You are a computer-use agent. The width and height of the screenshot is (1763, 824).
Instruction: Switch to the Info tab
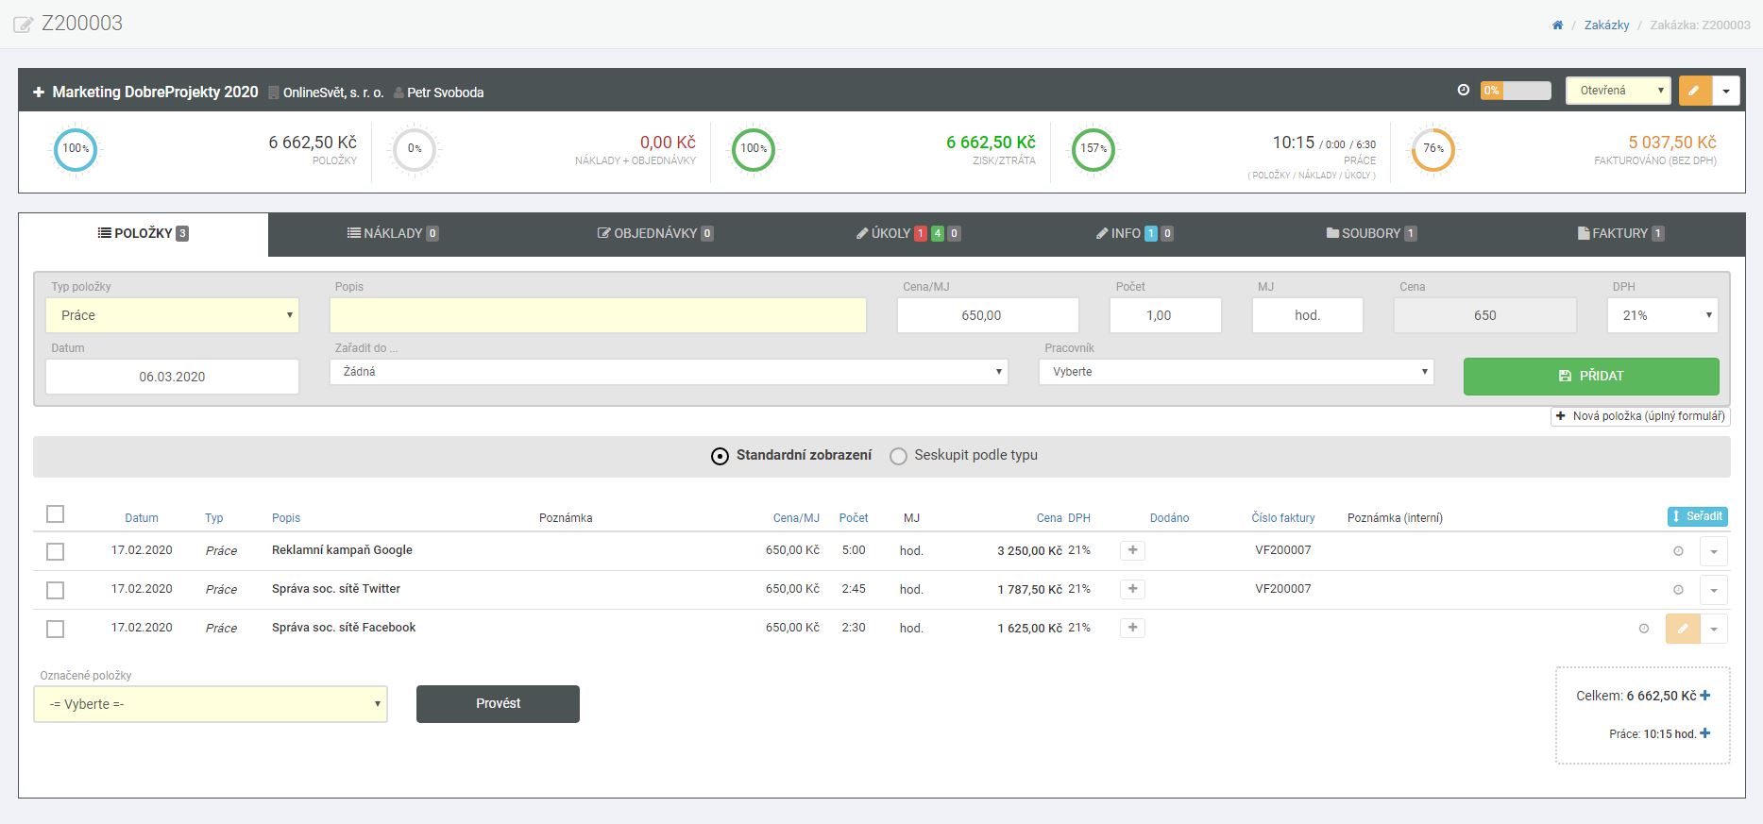point(1134,233)
